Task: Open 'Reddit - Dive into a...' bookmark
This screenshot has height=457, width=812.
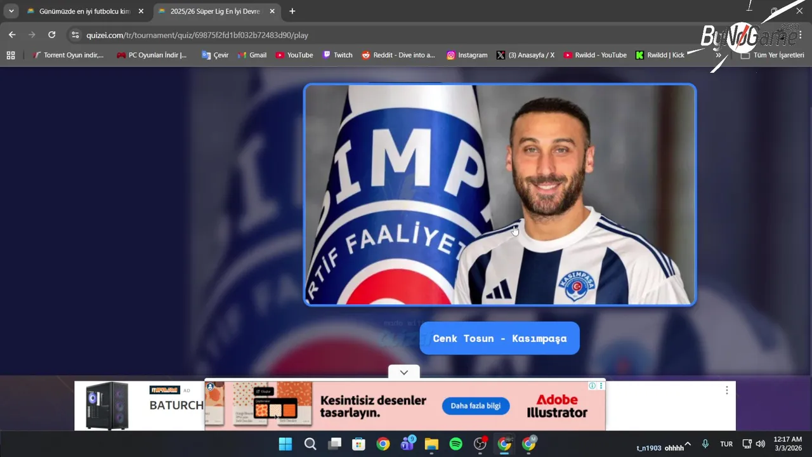Action: pyautogui.click(x=398, y=55)
